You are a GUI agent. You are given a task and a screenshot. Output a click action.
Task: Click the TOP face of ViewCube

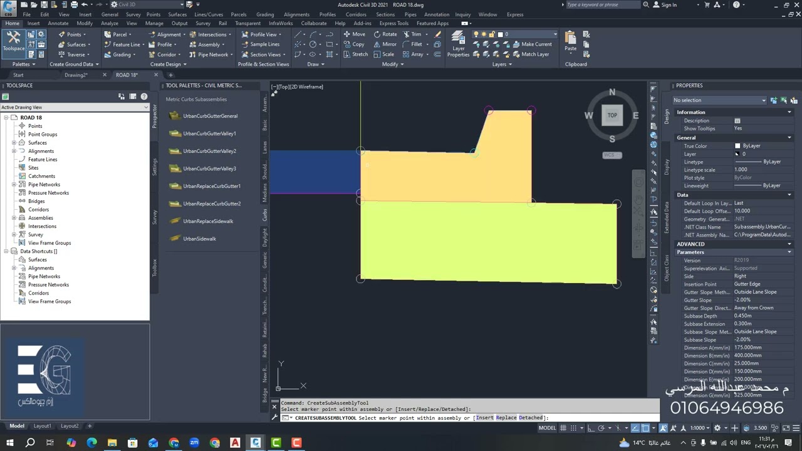(612, 115)
